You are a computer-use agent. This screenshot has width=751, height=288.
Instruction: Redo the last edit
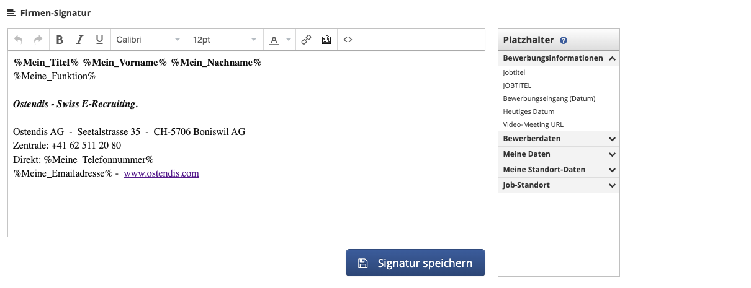pos(38,40)
